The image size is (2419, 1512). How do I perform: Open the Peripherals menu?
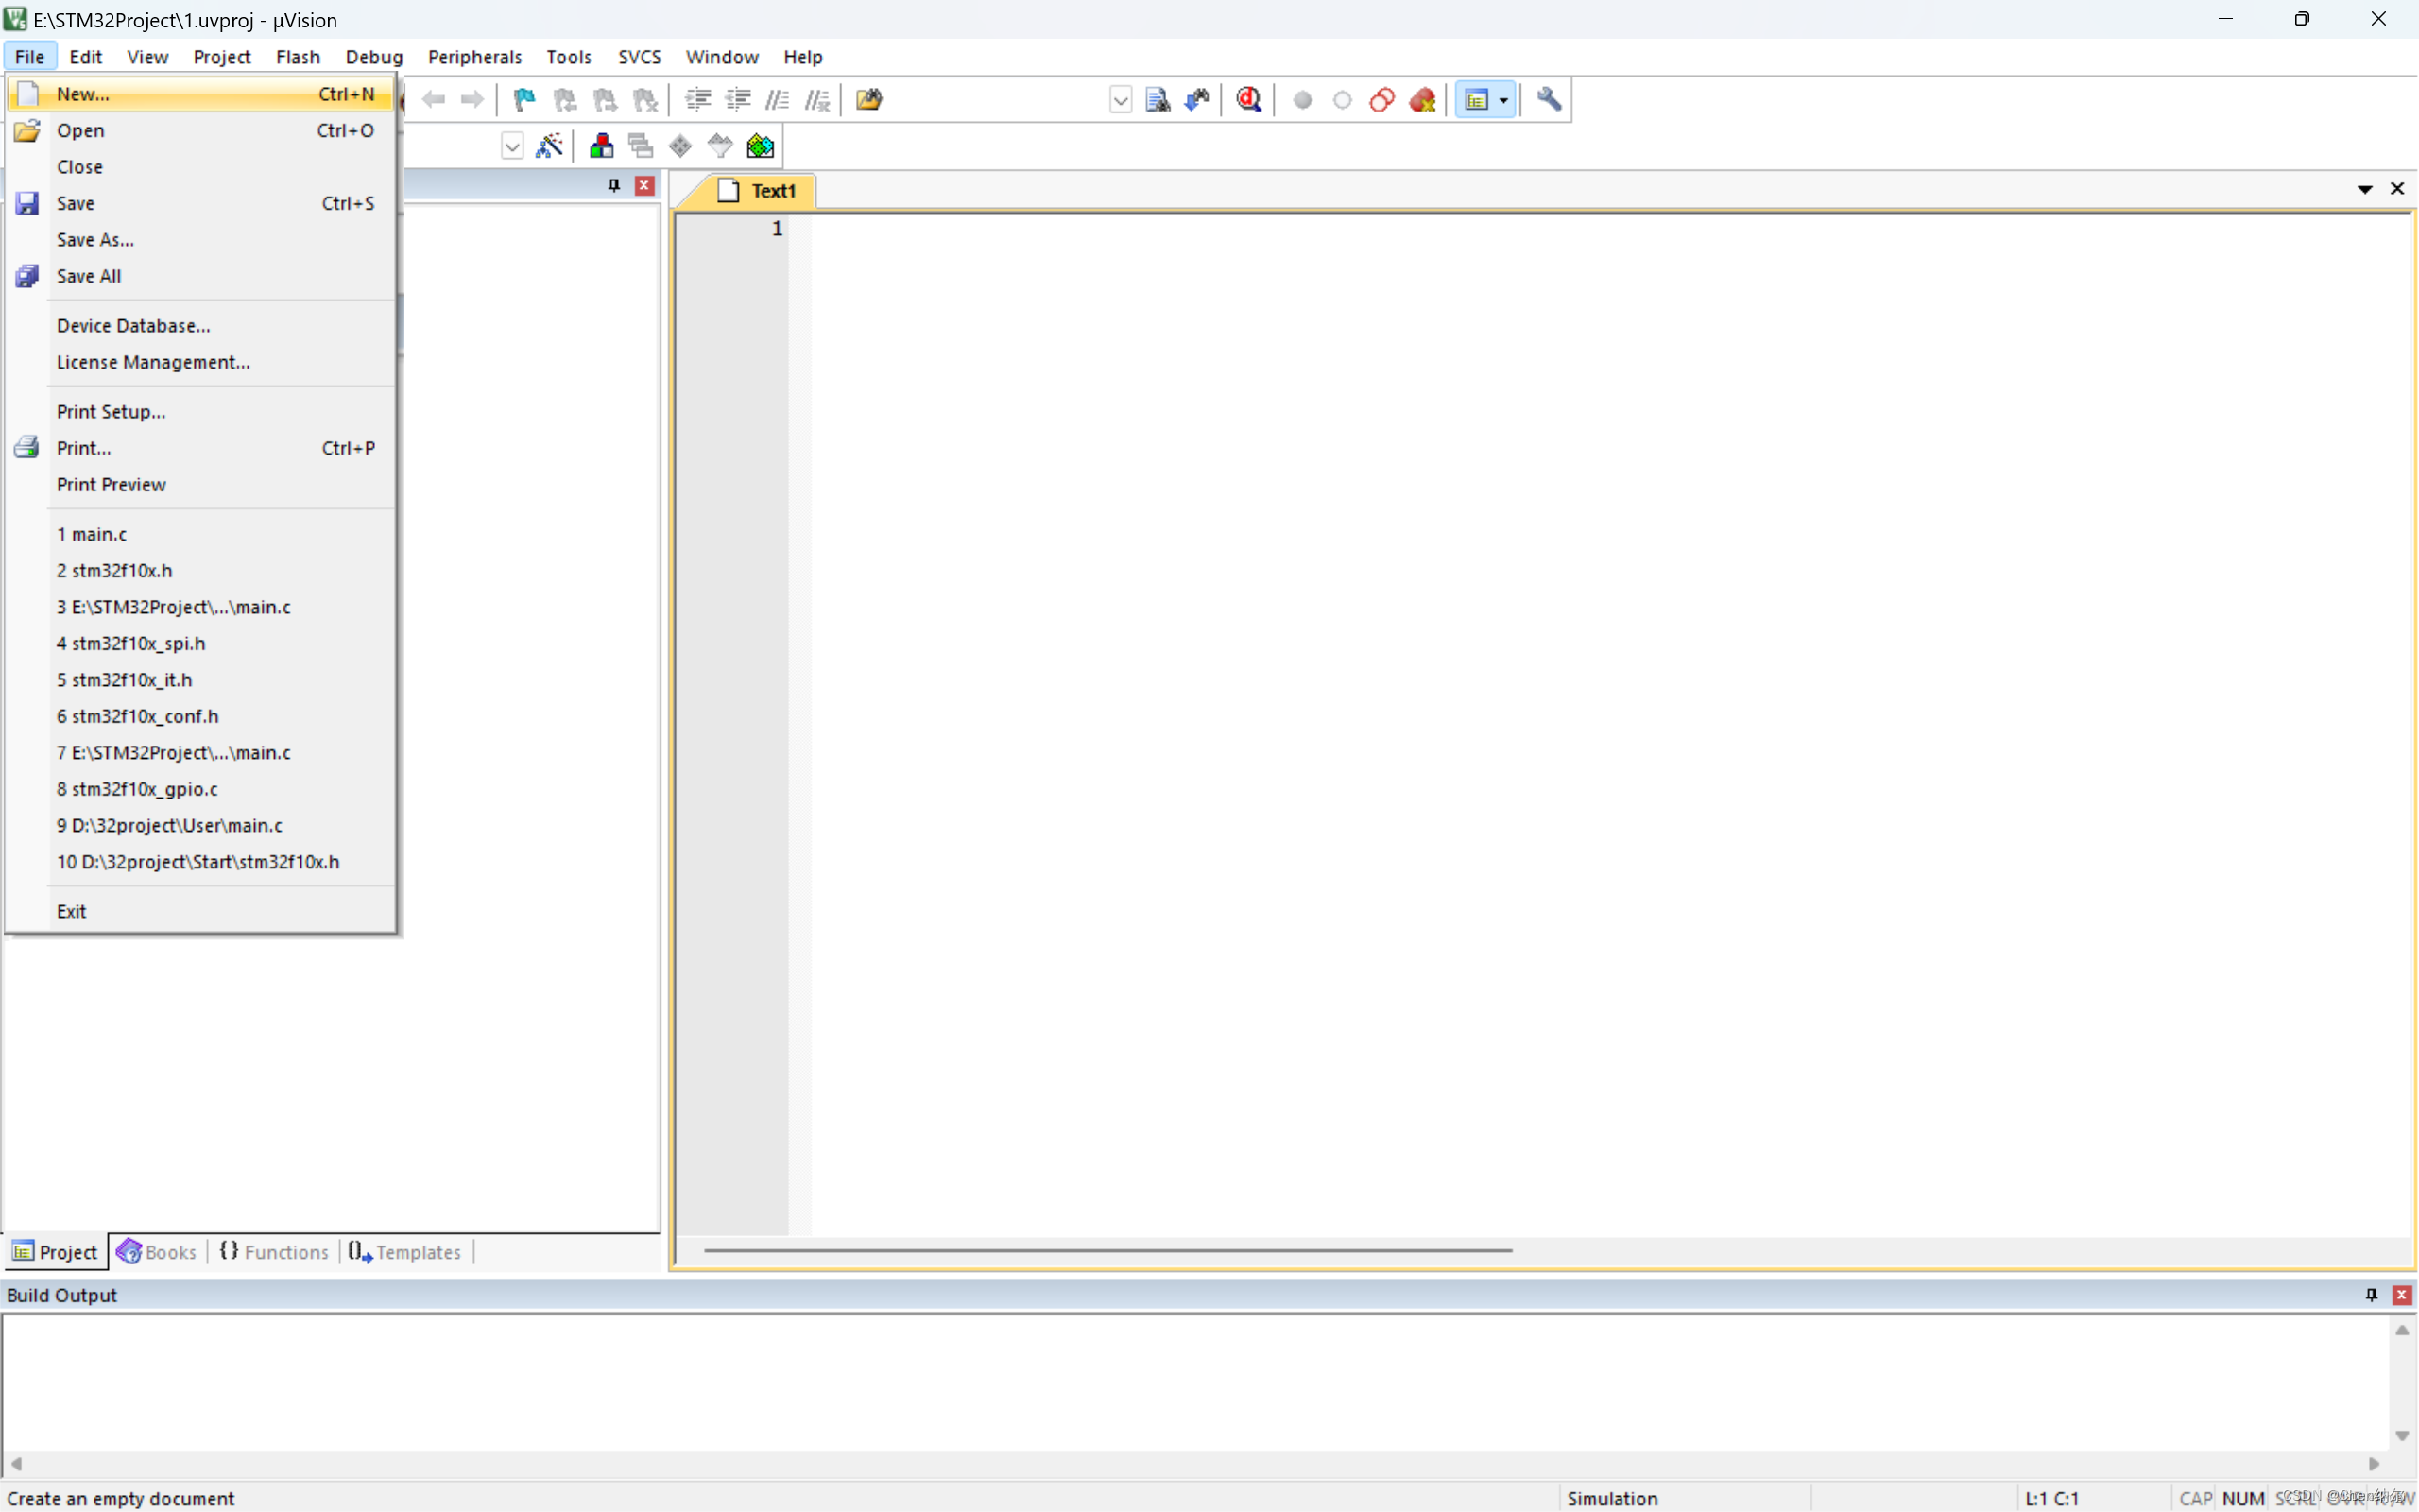click(x=472, y=56)
